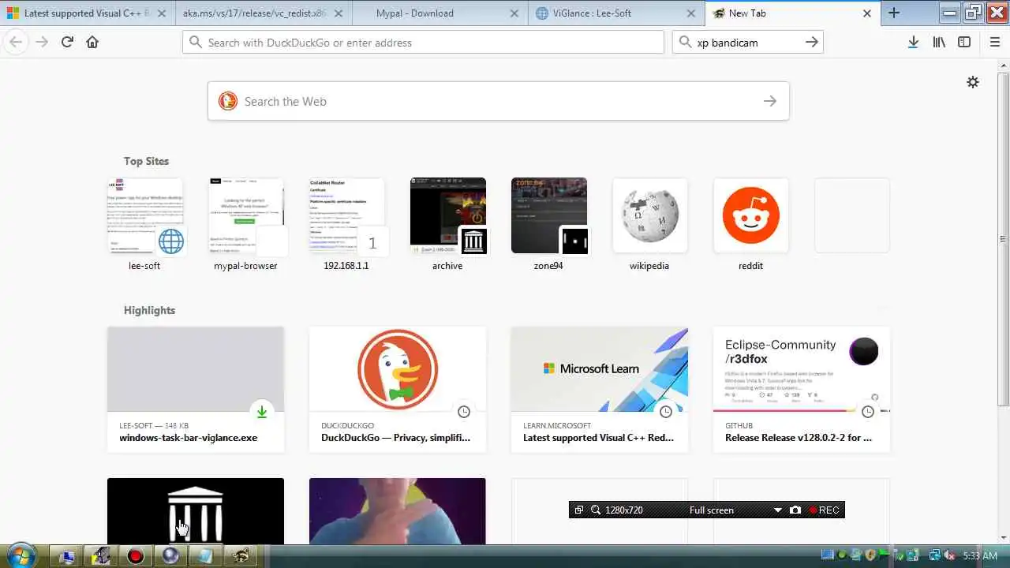
Task: Open the archive pillars logo highlight thumbnail
Action: coord(196,511)
